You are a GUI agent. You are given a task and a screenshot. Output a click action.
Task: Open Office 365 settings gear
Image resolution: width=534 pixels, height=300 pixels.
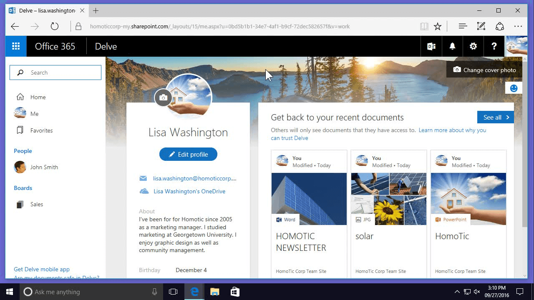click(473, 46)
